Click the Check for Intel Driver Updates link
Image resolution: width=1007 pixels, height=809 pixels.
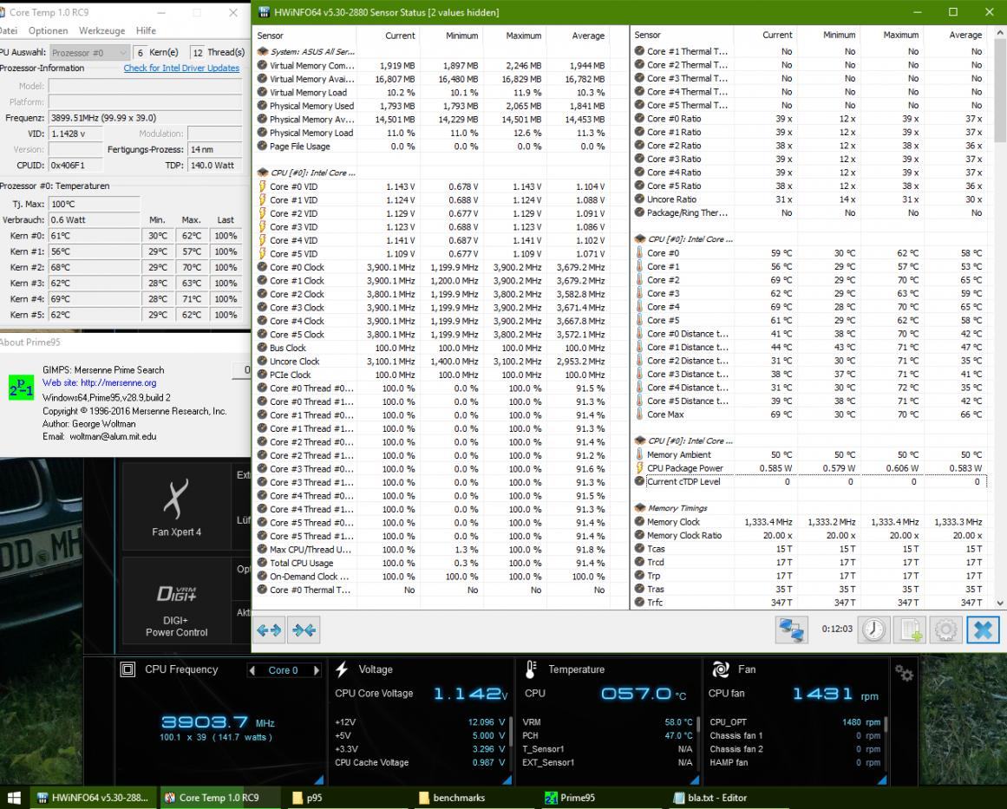pos(181,68)
